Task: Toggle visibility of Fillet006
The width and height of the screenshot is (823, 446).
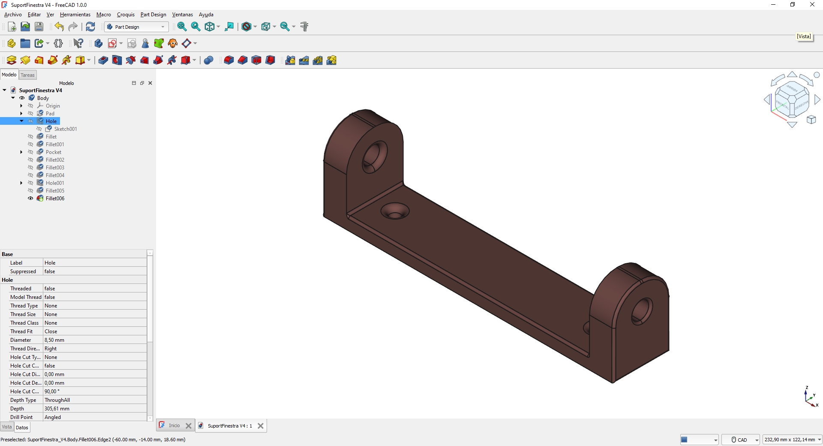Action: pos(30,199)
